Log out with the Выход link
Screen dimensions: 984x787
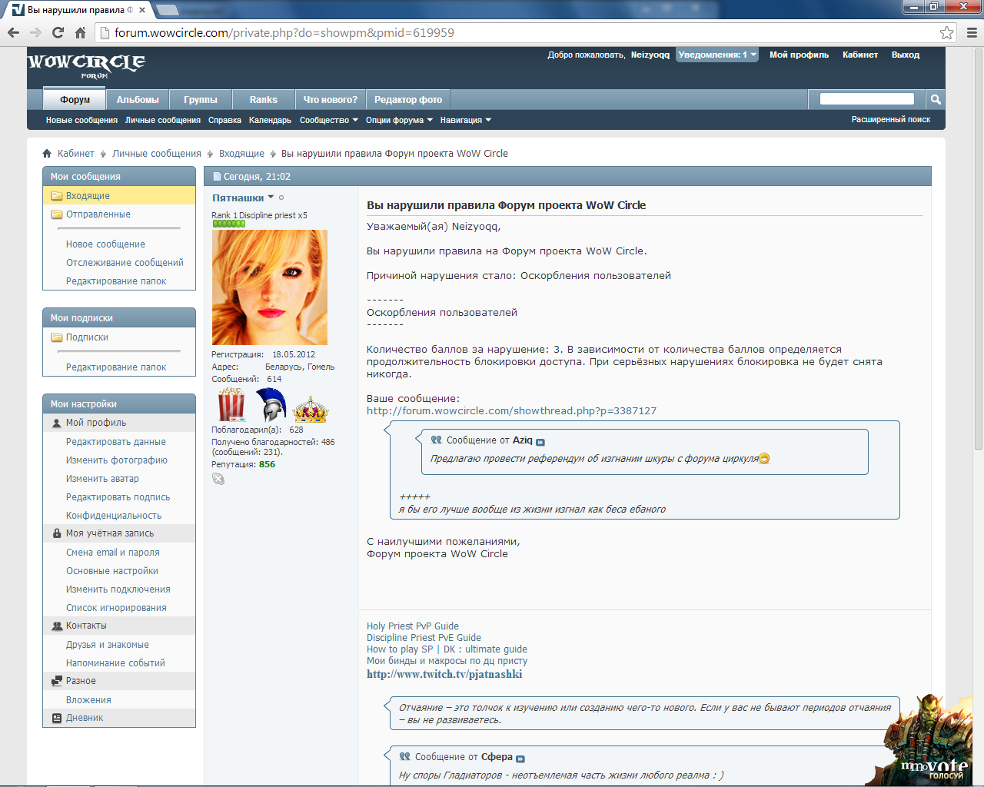point(906,55)
